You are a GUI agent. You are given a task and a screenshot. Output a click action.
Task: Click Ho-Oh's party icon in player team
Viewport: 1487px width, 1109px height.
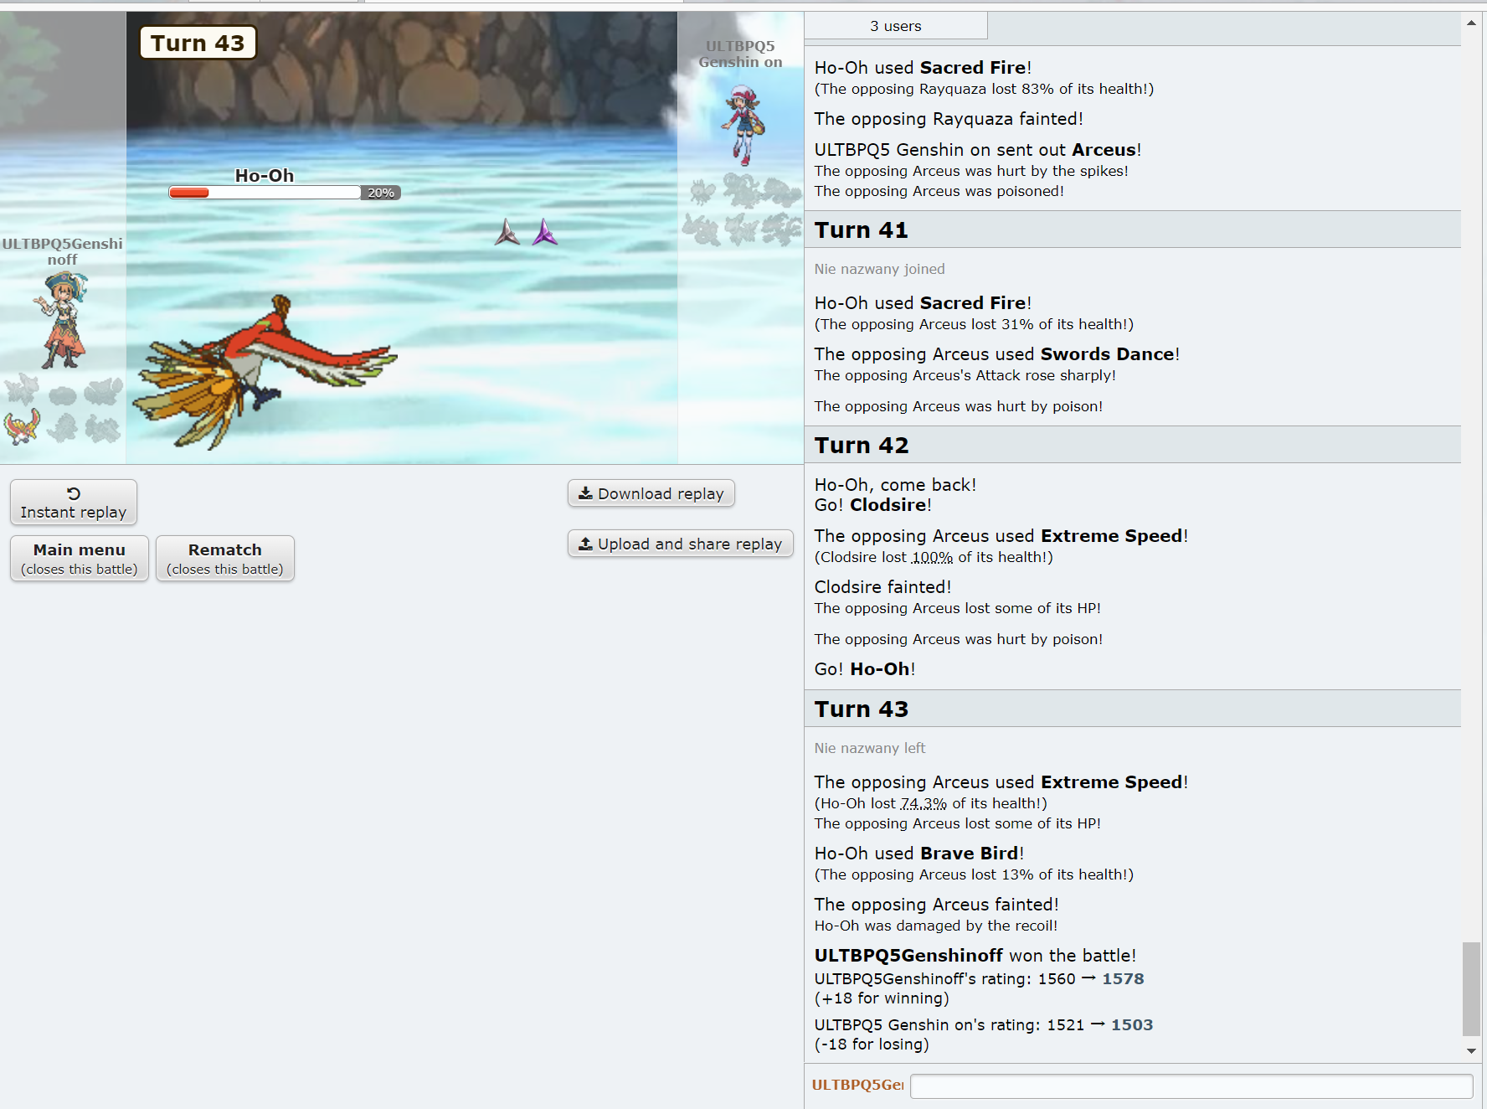[22, 426]
